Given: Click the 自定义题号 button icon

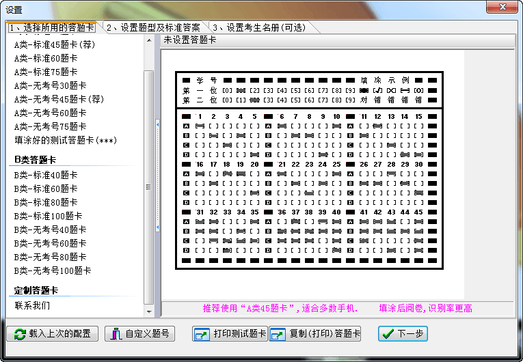Looking at the screenshot, I should click(117, 334).
